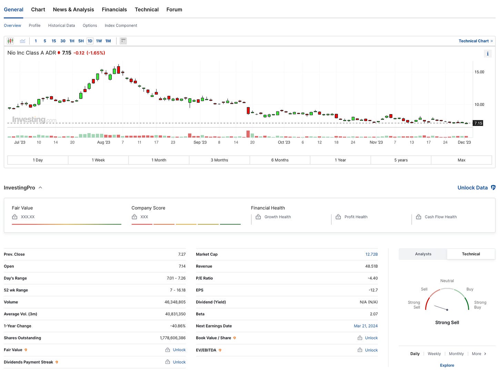Click the Strong Sell gauge needle
Viewport: 502px width, 377px height.
click(441, 308)
